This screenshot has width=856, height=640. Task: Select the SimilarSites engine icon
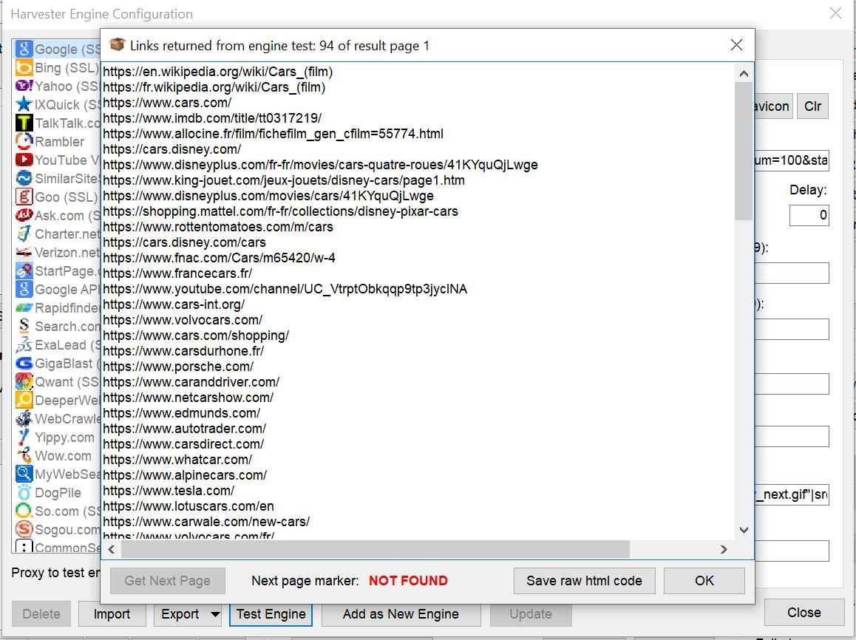24,178
